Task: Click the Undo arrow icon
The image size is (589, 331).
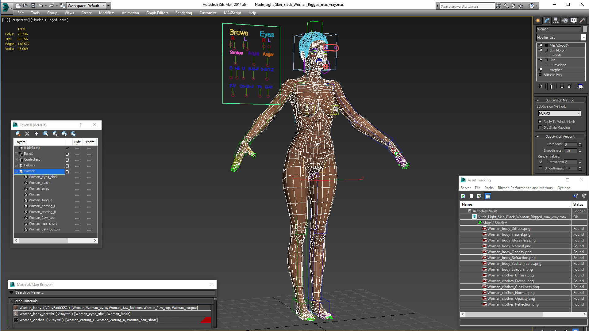Action: tap(40, 6)
